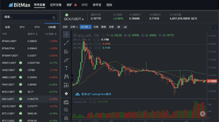The image size is (219, 122).
Task: Open the 杠杆交易 menu item
Action: (x=56, y=5)
